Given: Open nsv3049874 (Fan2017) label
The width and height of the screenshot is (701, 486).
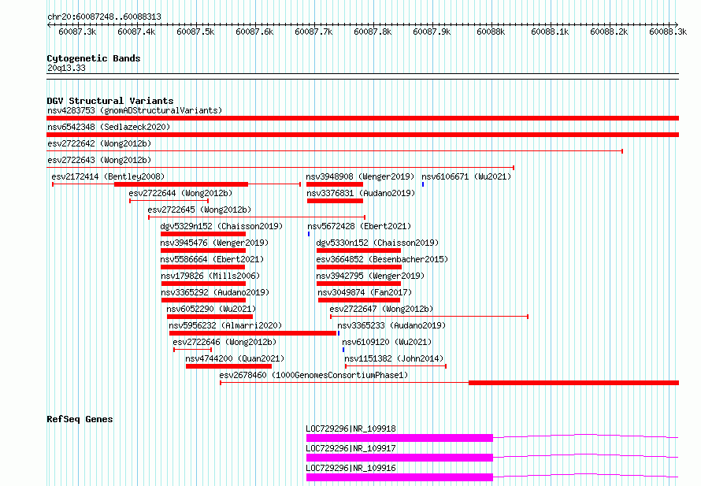Looking at the screenshot, I should click(365, 292).
